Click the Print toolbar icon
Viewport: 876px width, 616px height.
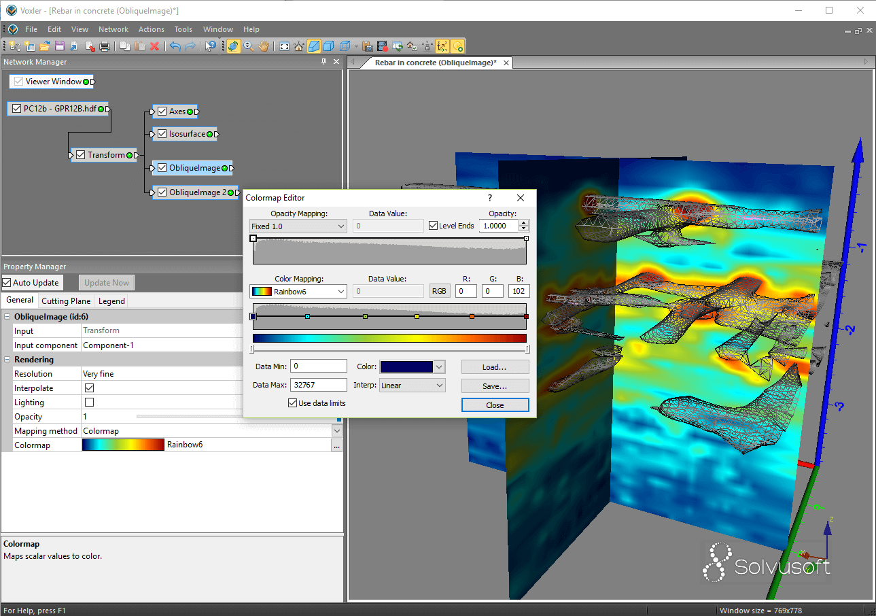point(105,46)
